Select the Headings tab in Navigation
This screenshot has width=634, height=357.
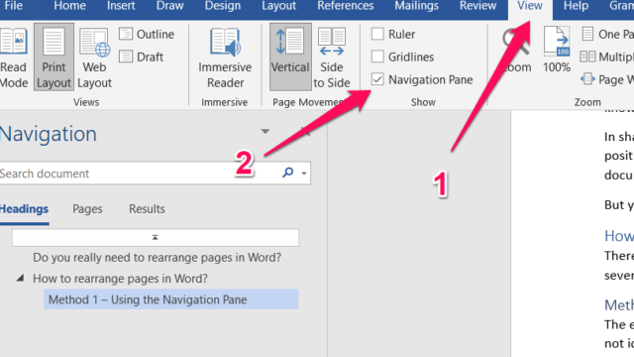[x=24, y=209]
